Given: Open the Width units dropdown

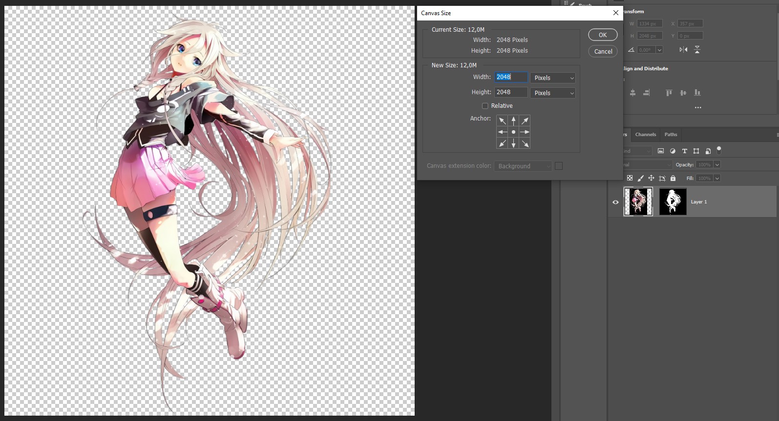Looking at the screenshot, I should pos(553,78).
